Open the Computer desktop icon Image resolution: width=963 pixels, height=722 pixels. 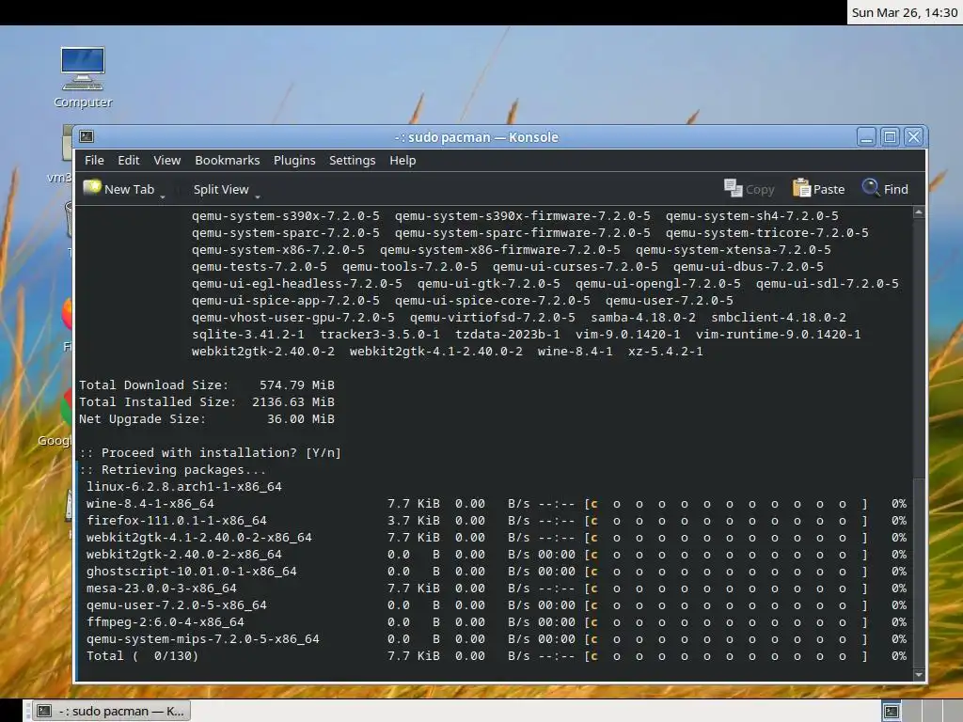click(x=83, y=77)
